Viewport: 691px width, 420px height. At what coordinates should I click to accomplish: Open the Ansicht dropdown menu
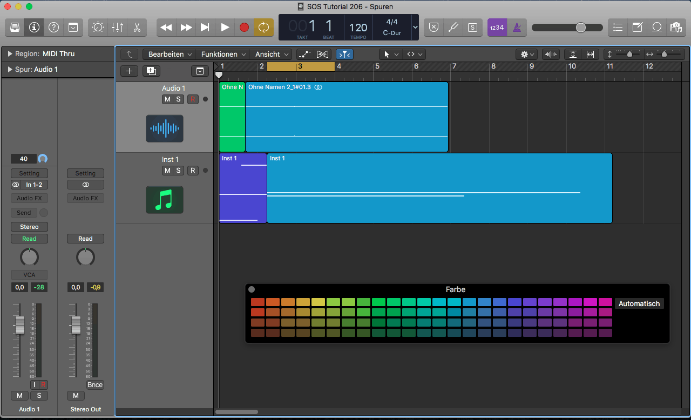tap(272, 55)
